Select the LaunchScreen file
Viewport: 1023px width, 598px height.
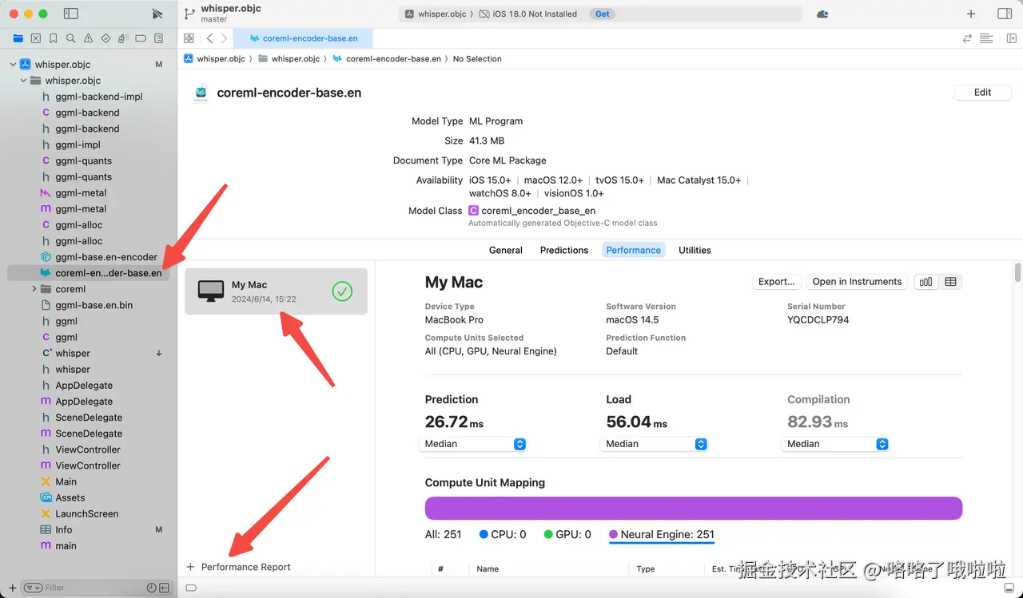(x=86, y=513)
